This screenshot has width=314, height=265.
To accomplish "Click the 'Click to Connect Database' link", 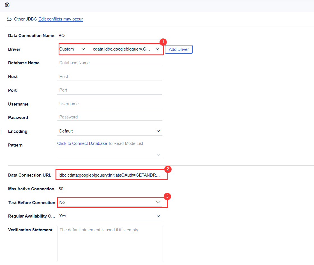I will [82, 143].
